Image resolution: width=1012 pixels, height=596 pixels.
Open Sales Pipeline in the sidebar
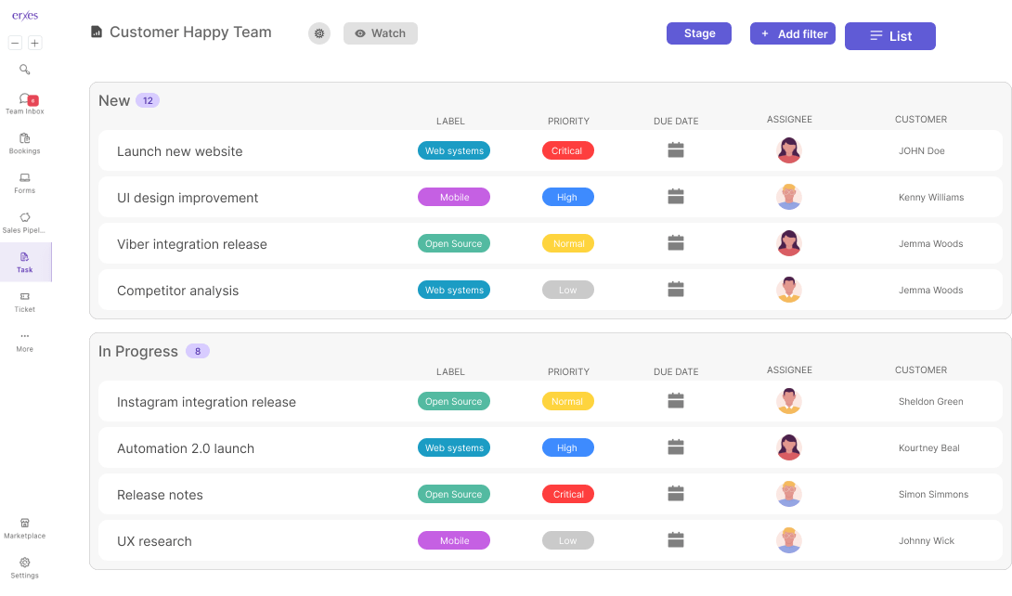(x=24, y=223)
